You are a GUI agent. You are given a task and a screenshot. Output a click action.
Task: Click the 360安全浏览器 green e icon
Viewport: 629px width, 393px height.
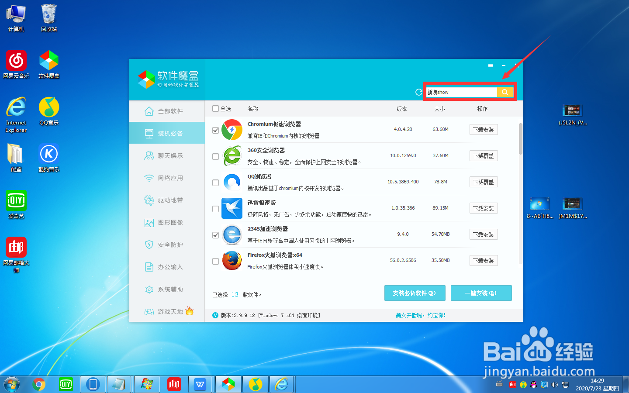pos(232,156)
